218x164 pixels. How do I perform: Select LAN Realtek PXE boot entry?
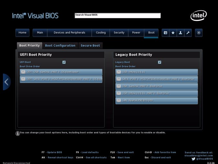pos(157,100)
